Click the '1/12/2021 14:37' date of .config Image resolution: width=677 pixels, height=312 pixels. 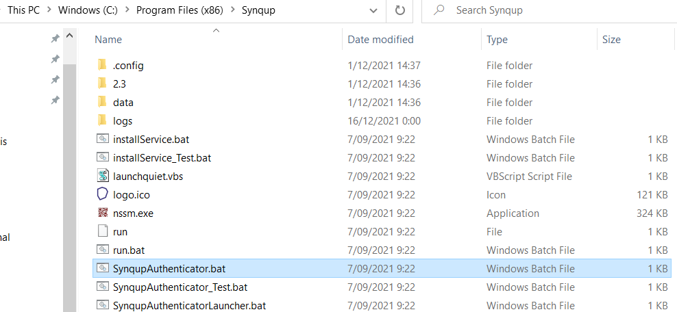coord(384,66)
